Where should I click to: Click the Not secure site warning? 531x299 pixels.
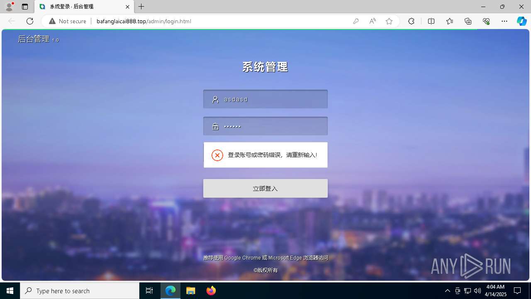pos(68,21)
